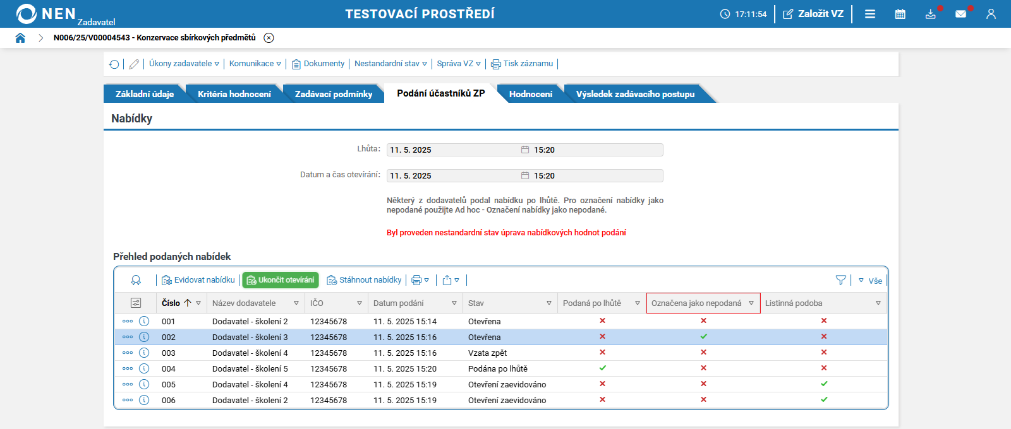Open filter for Stav column

click(549, 303)
